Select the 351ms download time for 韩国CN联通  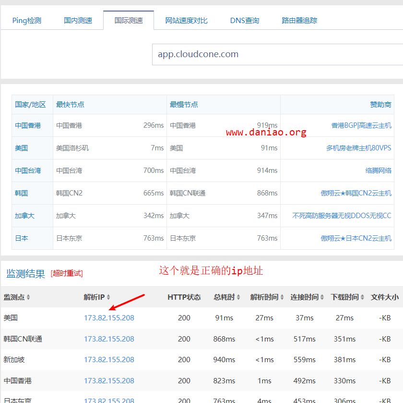point(344,339)
